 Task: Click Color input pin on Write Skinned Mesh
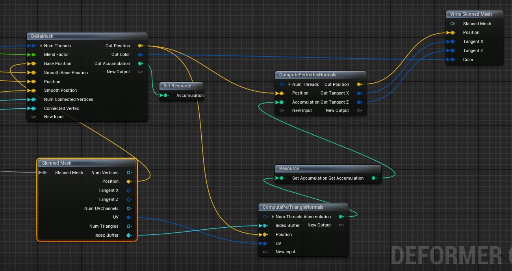coord(453,60)
